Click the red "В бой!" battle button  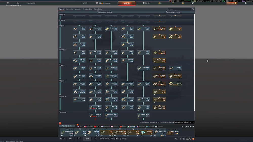126,3
